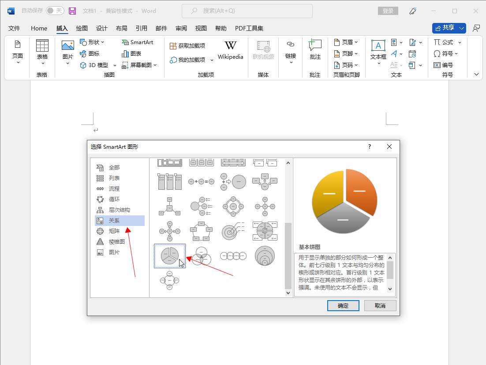
Task: Select the 关系 relationship category
Action: (120, 221)
